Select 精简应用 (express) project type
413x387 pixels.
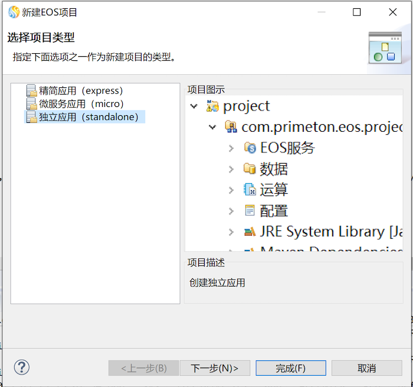[x=81, y=91]
